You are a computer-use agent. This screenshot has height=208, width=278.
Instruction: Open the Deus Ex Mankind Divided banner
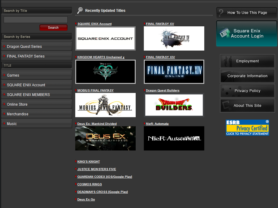click(x=105, y=138)
